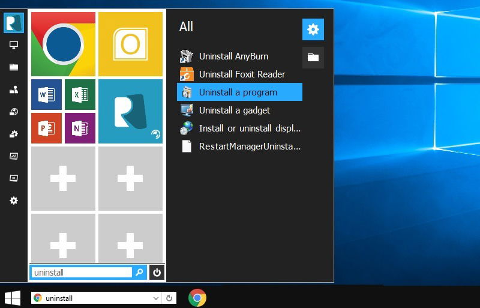Screen dimensions: 480x308
Task: Open the Google Chrome tile
Action: pos(63,44)
